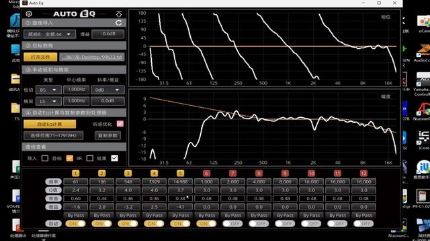Select red EQ band badge 12
Image resolution: width=430 pixels, height=241 pixels.
363,173
